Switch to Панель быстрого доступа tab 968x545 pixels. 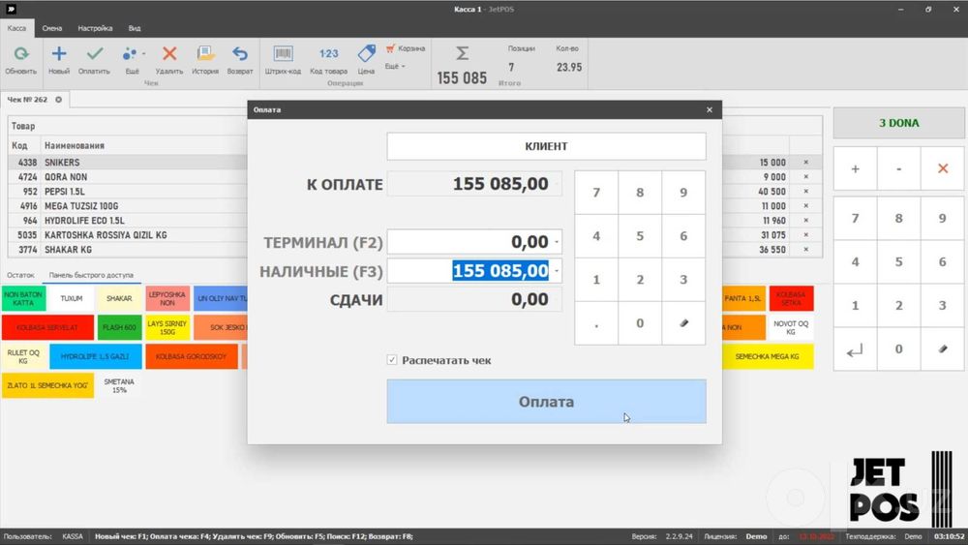pyautogui.click(x=91, y=275)
